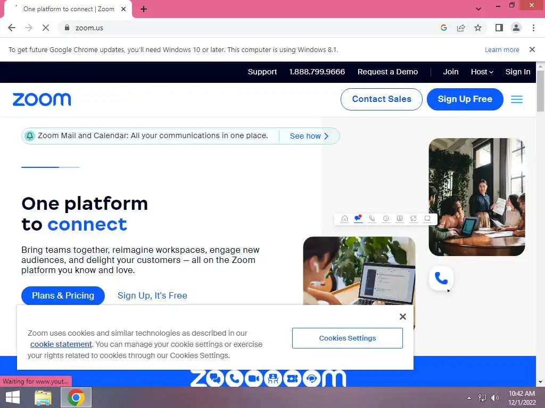Click Learn more about Chrome updates
The image size is (545, 408).
click(502, 49)
